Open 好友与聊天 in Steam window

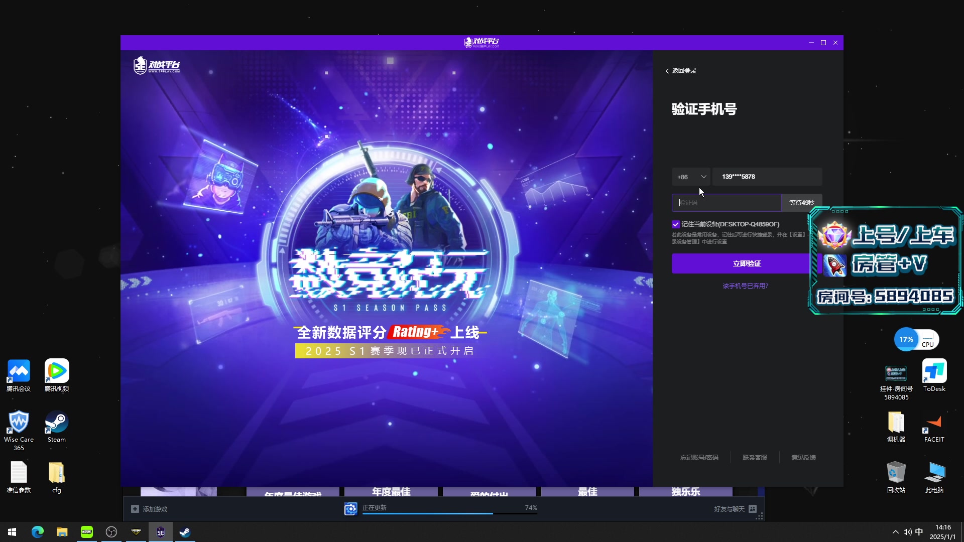tap(735, 509)
